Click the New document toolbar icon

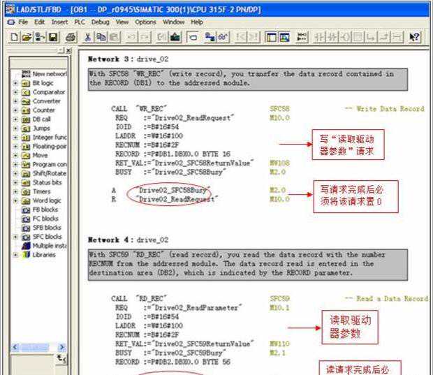(x=15, y=37)
